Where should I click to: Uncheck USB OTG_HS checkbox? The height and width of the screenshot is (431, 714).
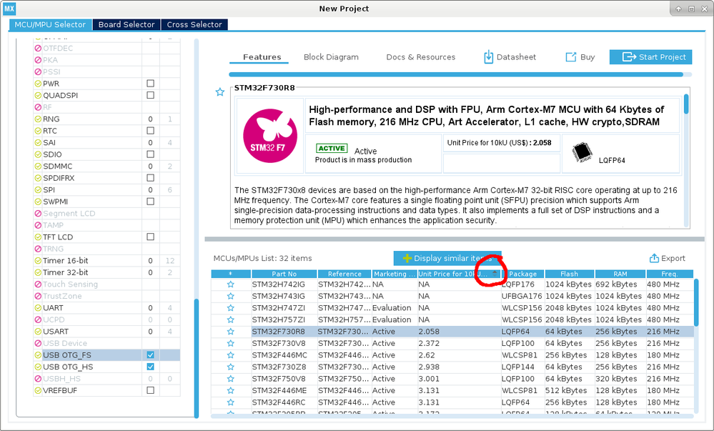(150, 367)
